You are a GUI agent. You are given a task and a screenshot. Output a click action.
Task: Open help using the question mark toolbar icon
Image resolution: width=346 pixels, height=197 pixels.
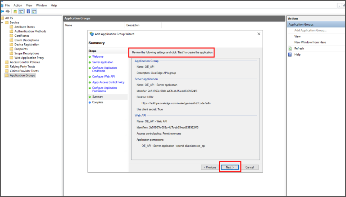point(28,11)
